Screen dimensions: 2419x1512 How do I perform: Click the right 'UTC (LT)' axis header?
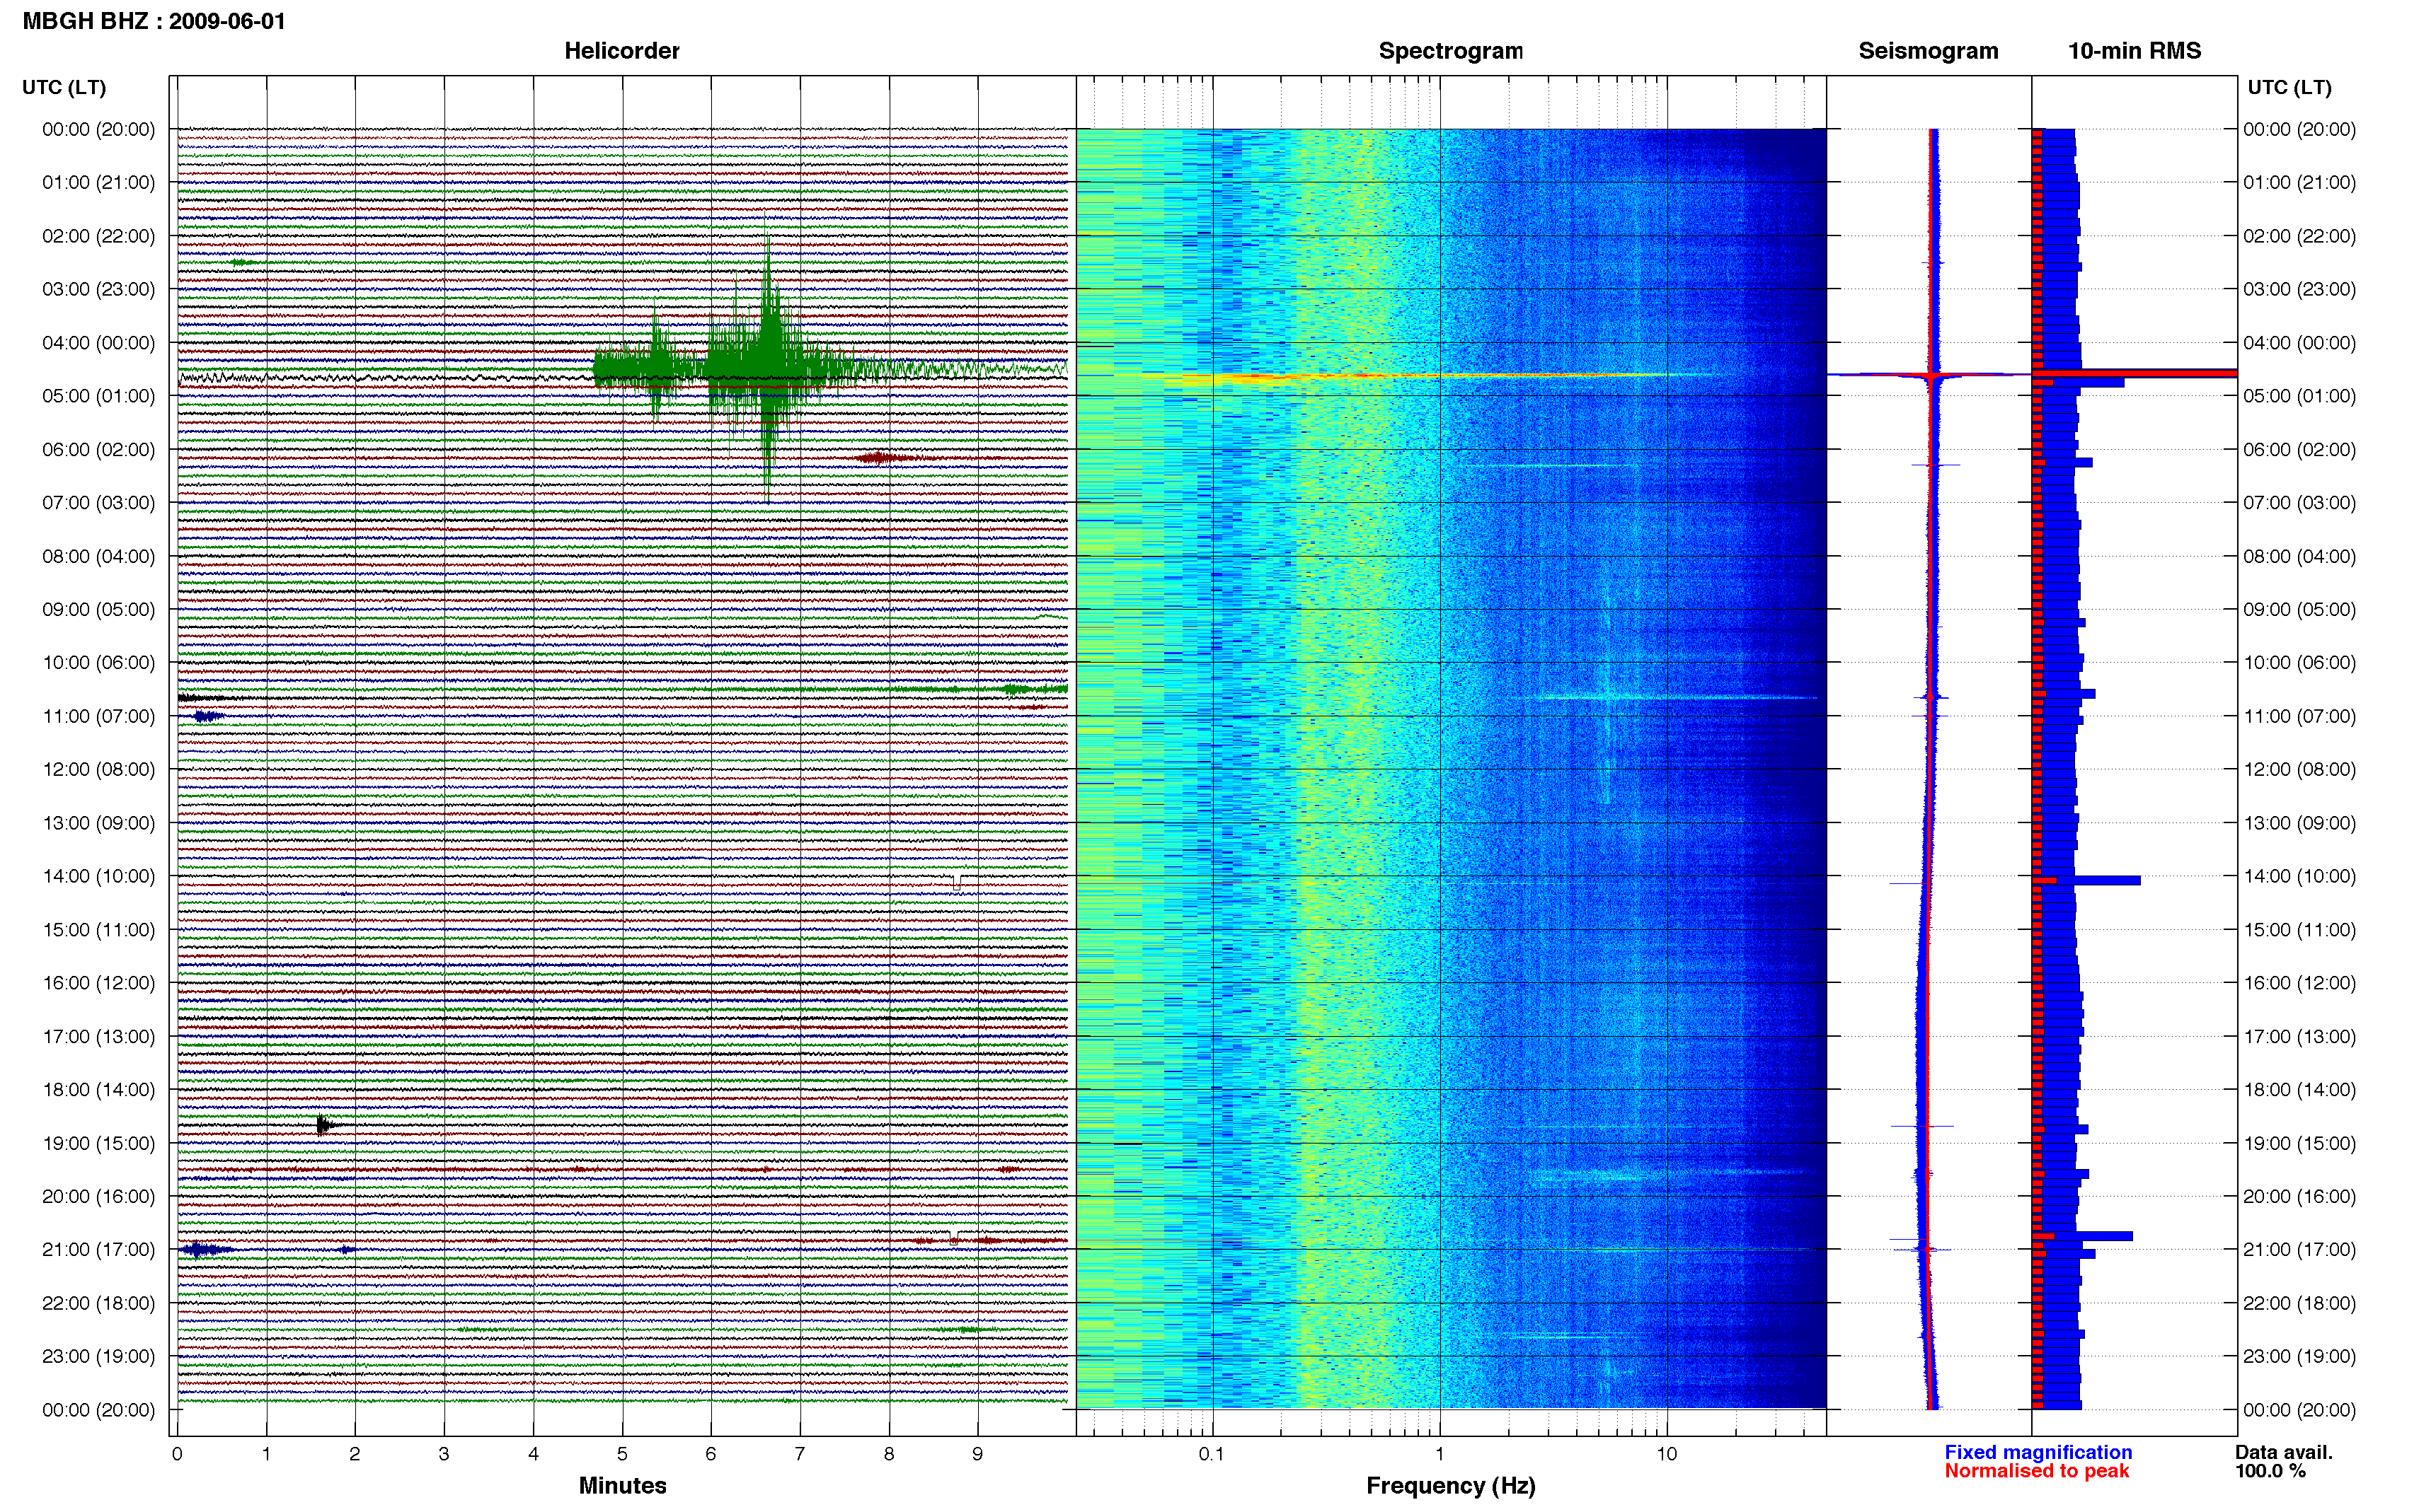pos(2289,87)
